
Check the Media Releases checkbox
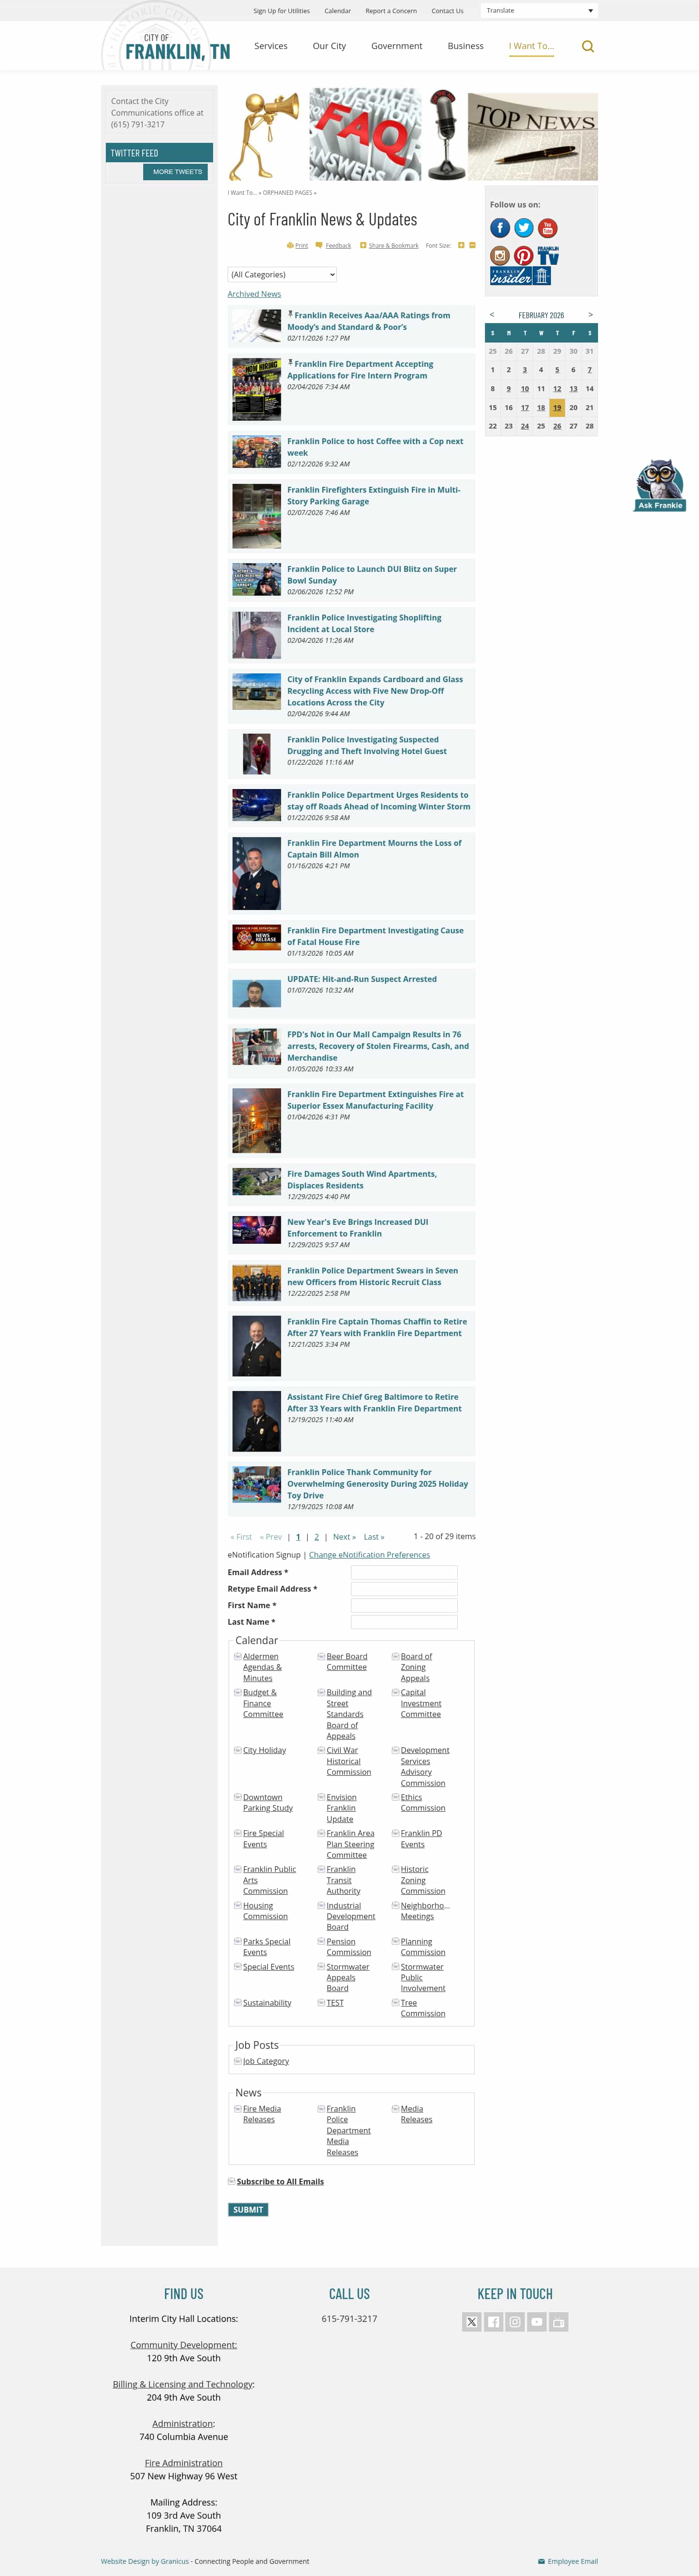(395, 2108)
